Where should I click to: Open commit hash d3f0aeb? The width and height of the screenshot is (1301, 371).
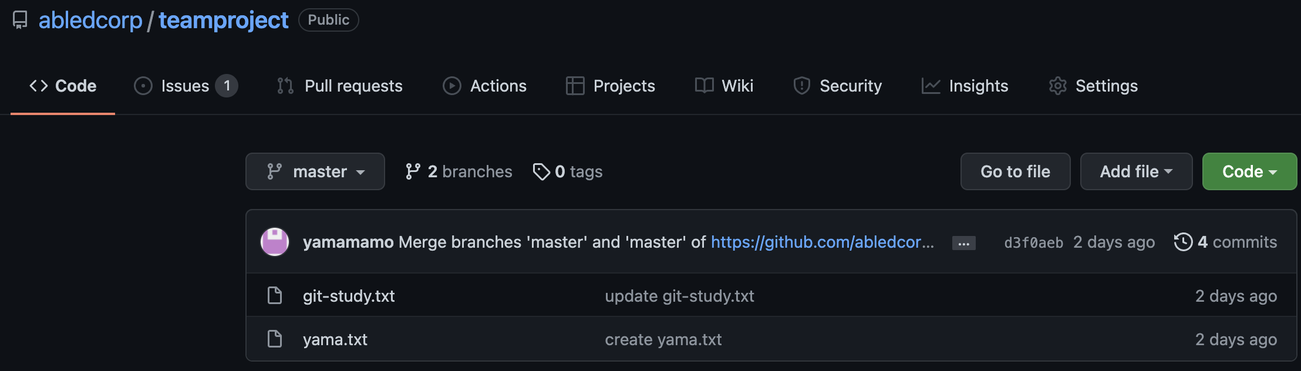click(x=1033, y=242)
